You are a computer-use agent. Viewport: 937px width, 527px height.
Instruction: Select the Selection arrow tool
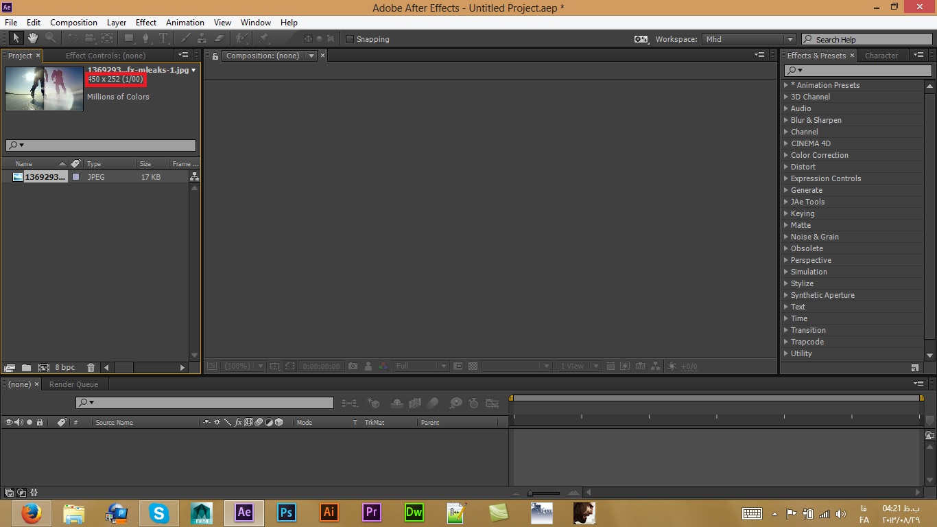[x=17, y=38]
